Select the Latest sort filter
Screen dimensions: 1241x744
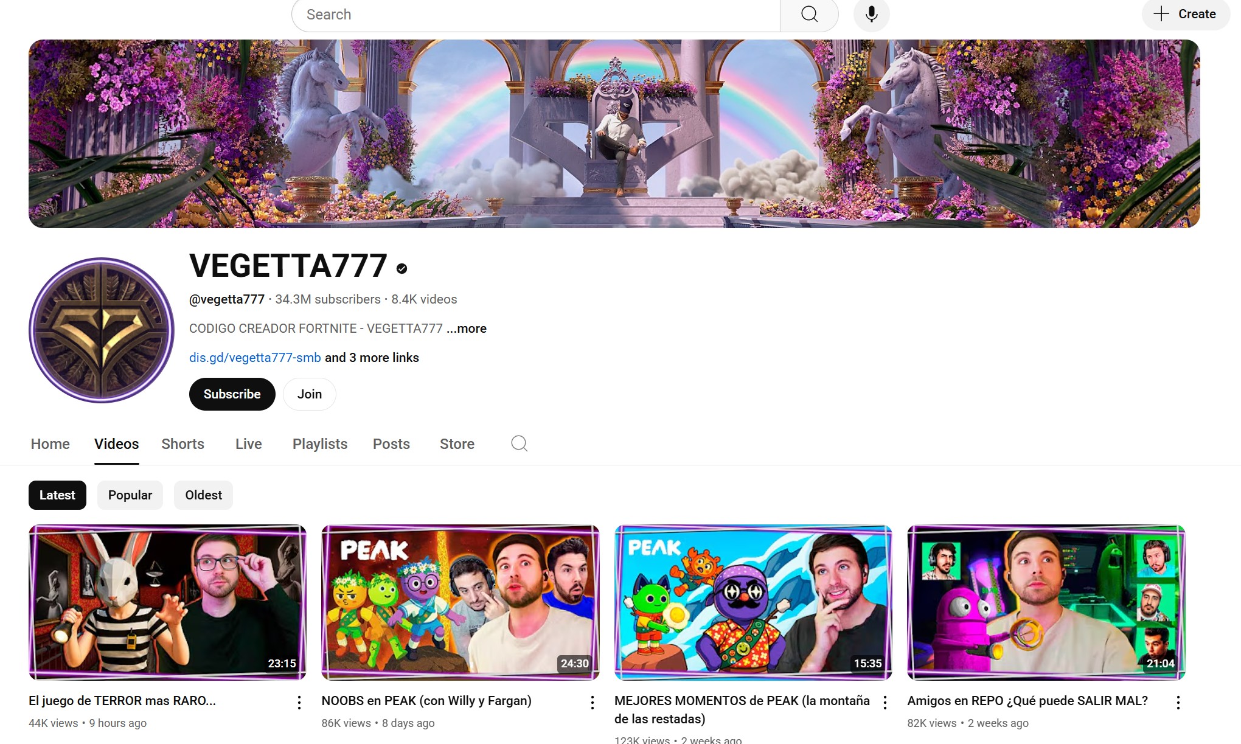click(57, 495)
